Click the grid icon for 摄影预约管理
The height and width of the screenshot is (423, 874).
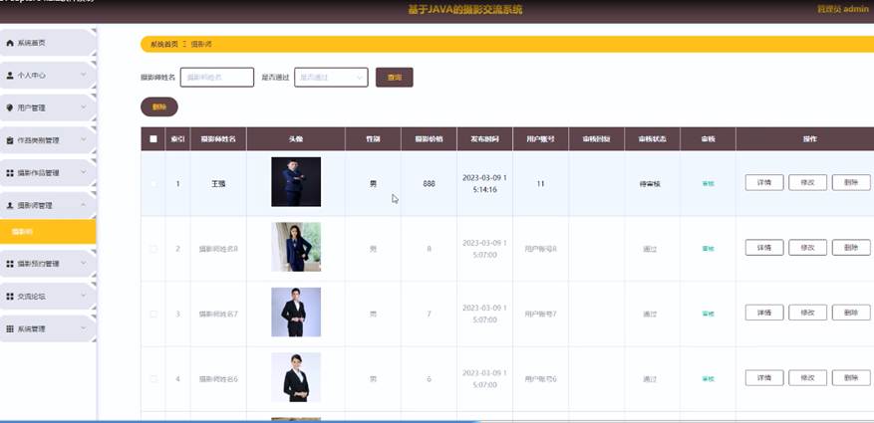(10, 264)
